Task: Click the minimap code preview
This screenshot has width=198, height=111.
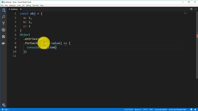Action: click(186, 13)
